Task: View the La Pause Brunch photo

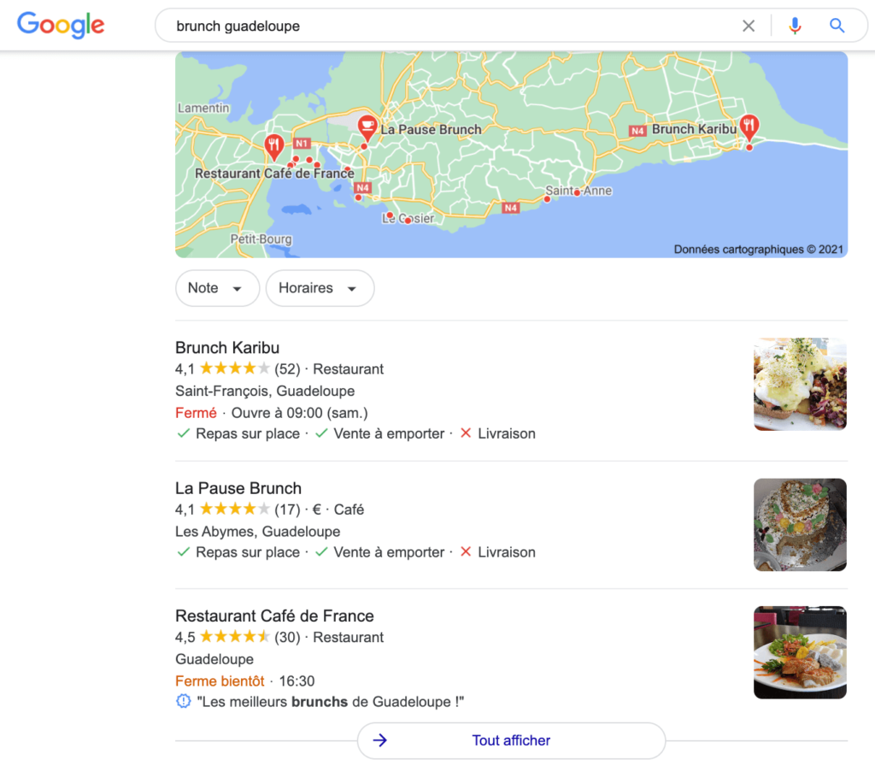Action: tap(800, 524)
